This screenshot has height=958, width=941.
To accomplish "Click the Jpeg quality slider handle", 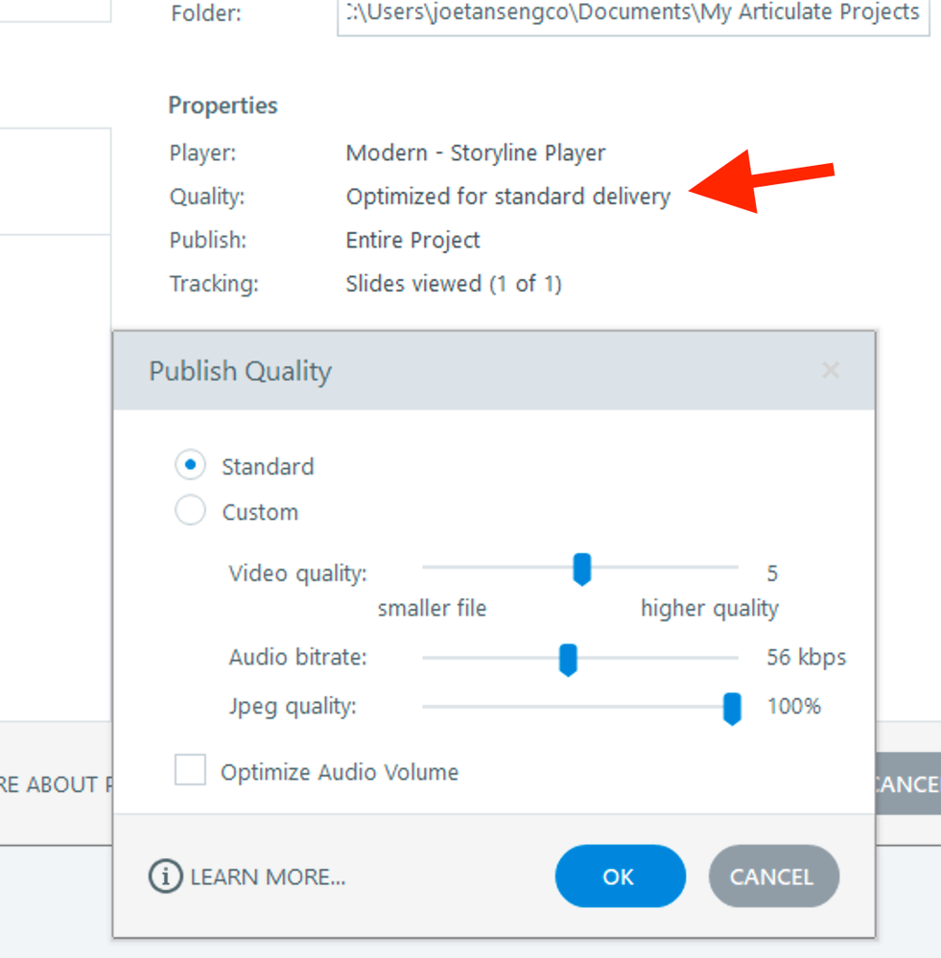I will 732,708.
